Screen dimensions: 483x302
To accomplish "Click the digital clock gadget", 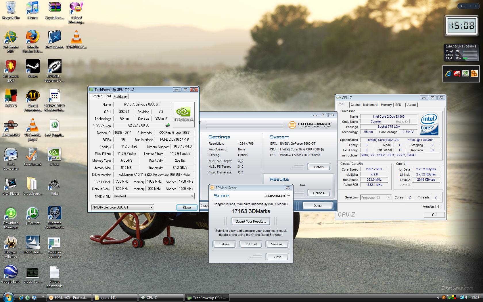I will coord(462,26).
